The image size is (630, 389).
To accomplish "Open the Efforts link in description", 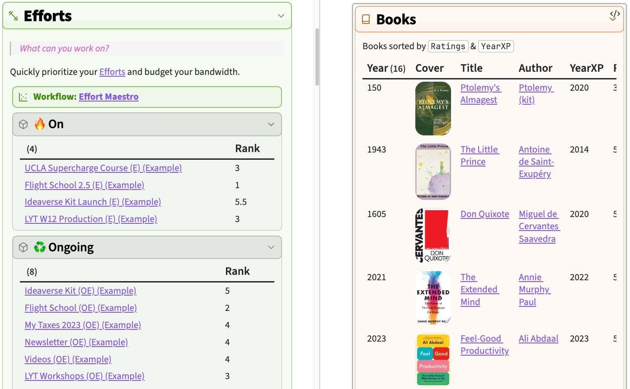I will tap(112, 71).
